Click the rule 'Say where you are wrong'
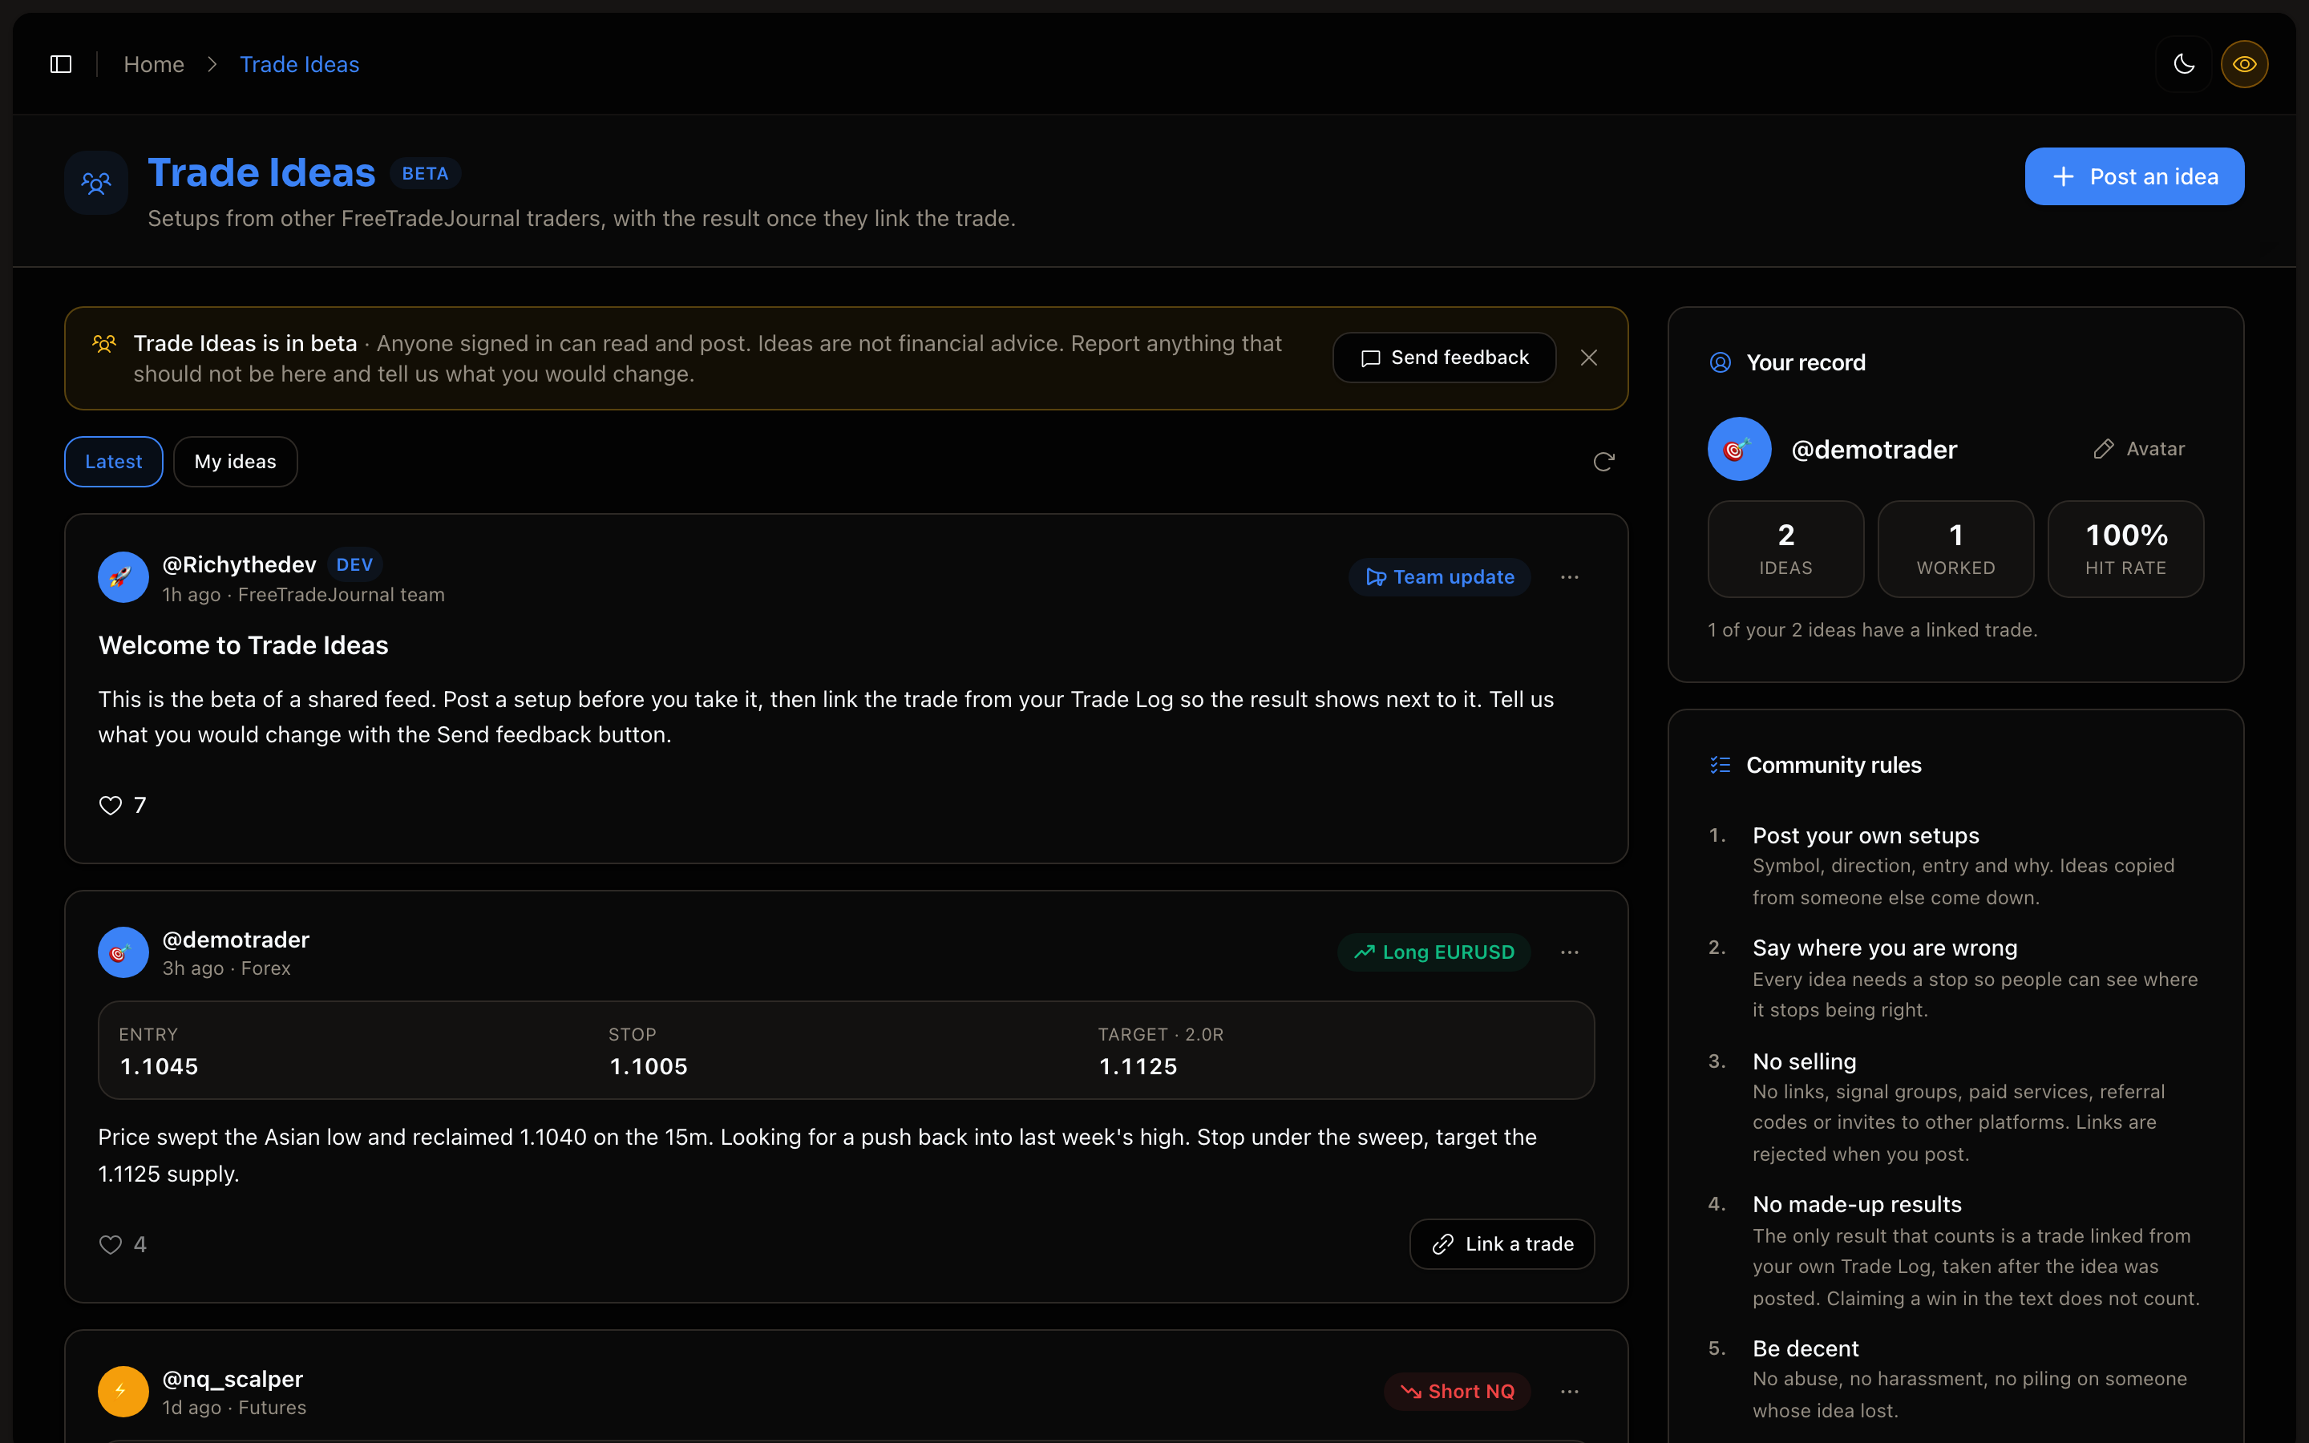This screenshot has width=2309, height=1443. 1886,948
